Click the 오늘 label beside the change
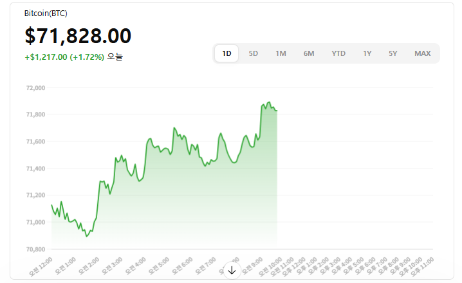The height and width of the screenshot is (283, 462). pyautogui.click(x=115, y=57)
